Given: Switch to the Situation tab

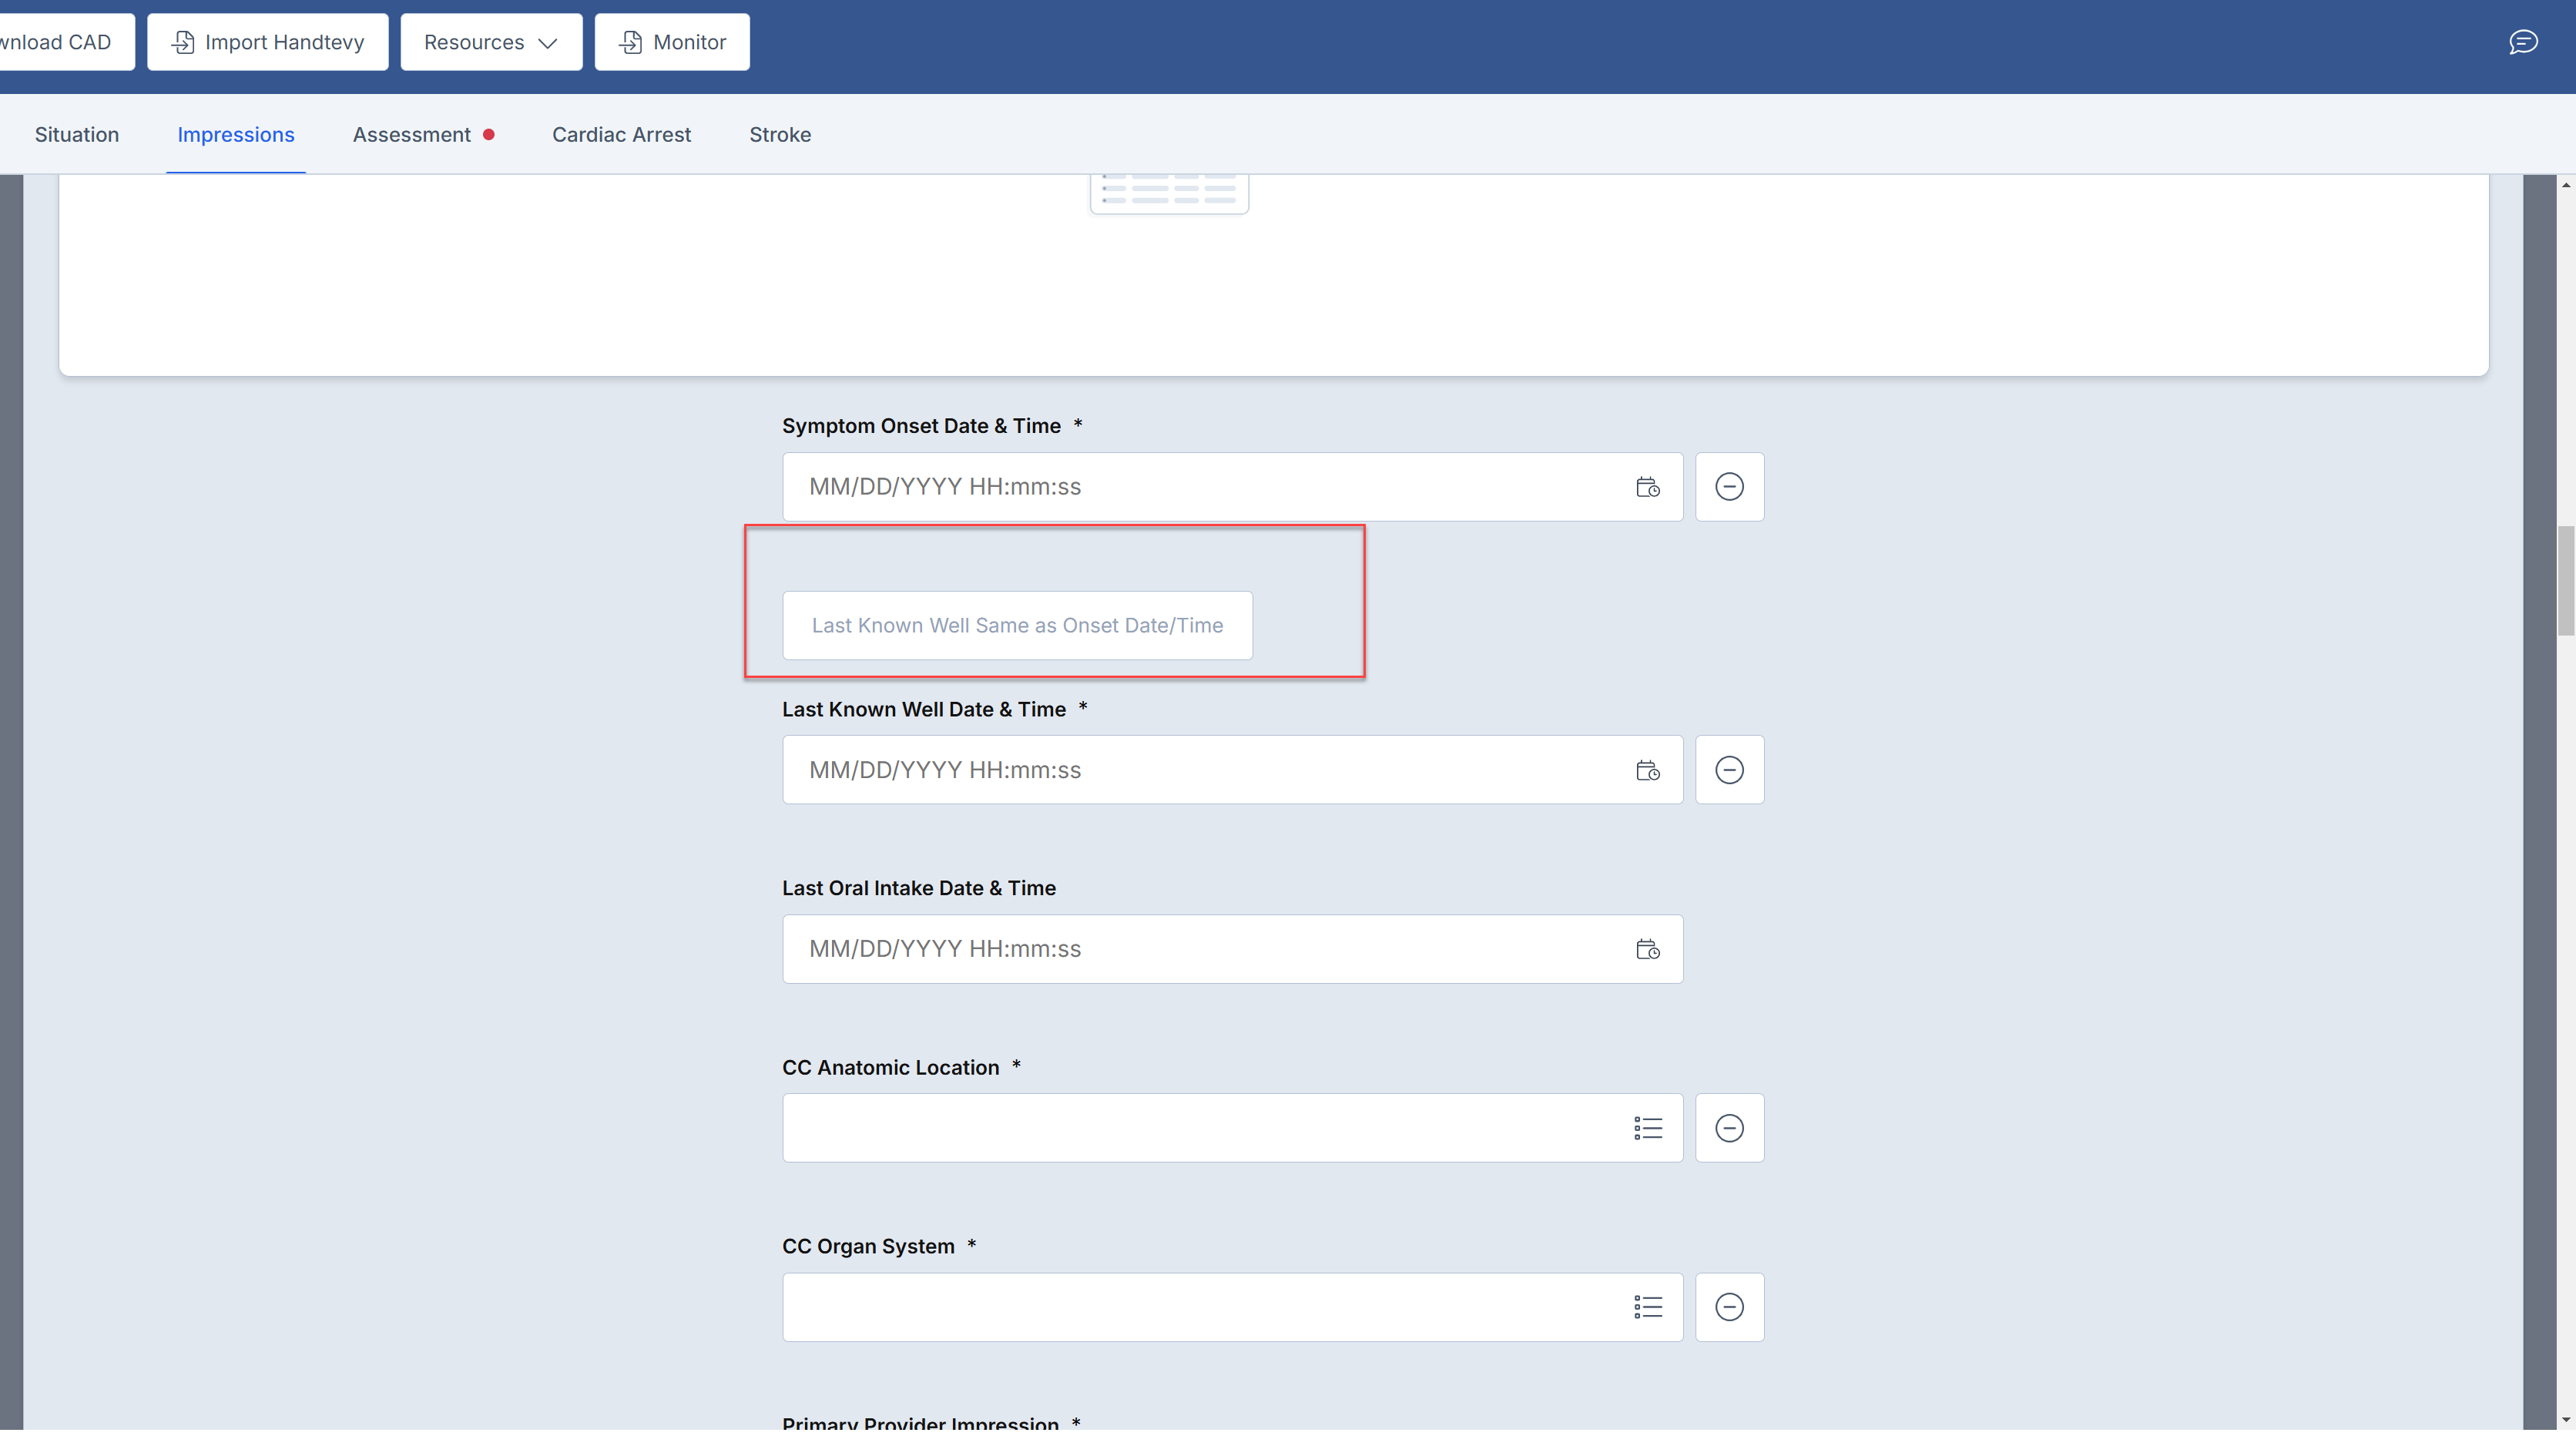Looking at the screenshot, I should [77, 134].
